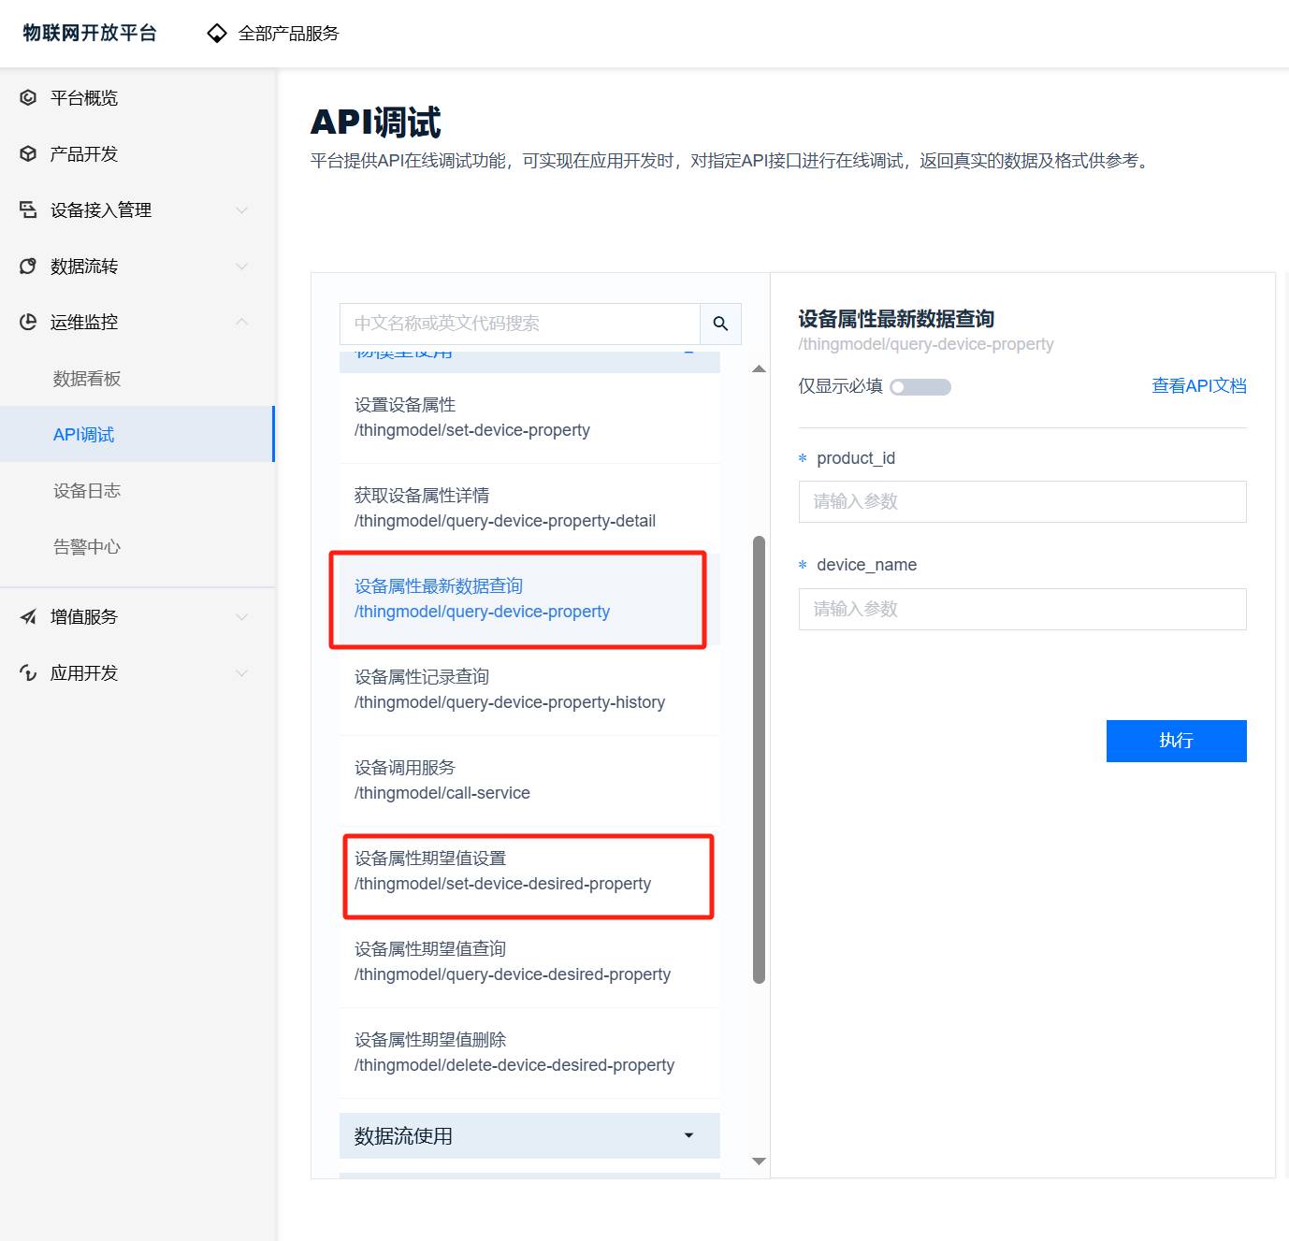Select 设备属性最新数据查询 API entry
Screen dimensions: 1289x1241
[x=529, y=599]
